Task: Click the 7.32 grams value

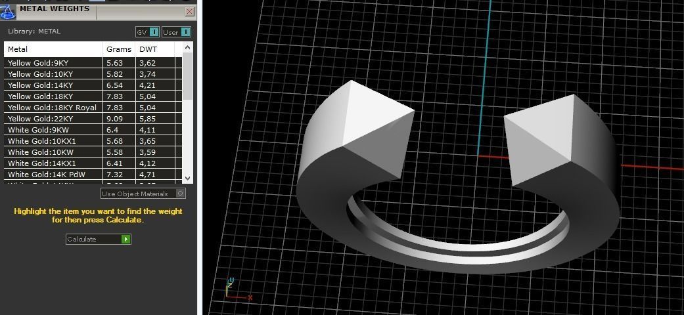Action: pyautogui.click(x=115, y=175)
